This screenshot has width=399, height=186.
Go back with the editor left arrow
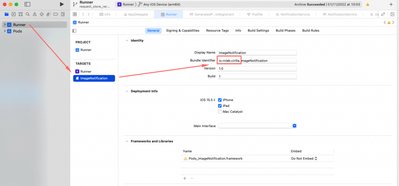[x=83, y=14]
